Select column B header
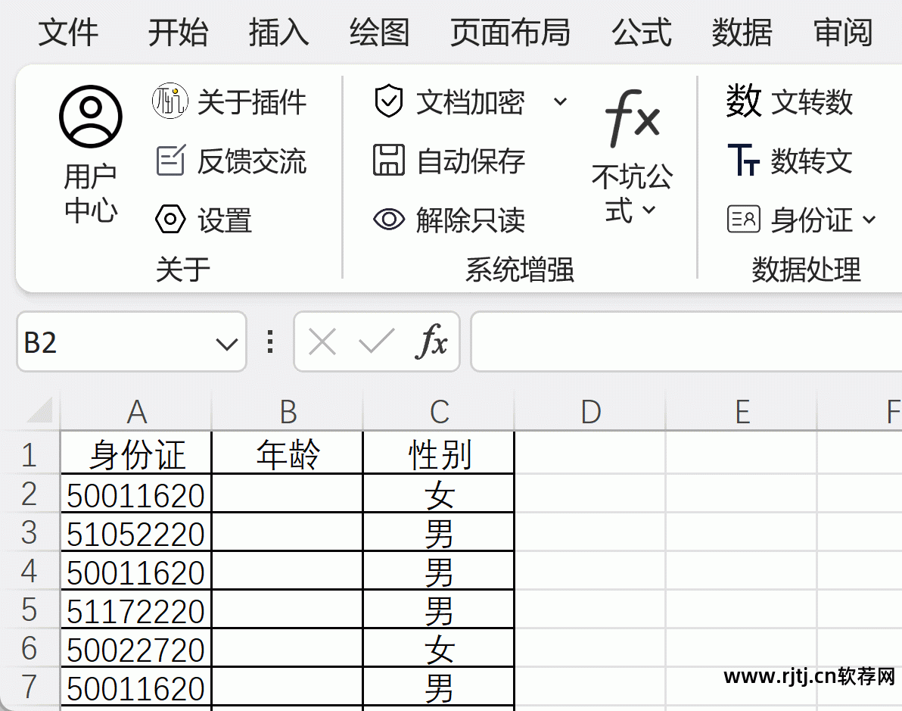 [x=288, y=411]
